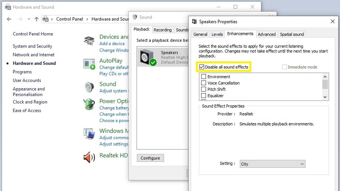This screenshot has width=340, height=191.
Task: Open the Control Panel Home link
Action: 33,34
